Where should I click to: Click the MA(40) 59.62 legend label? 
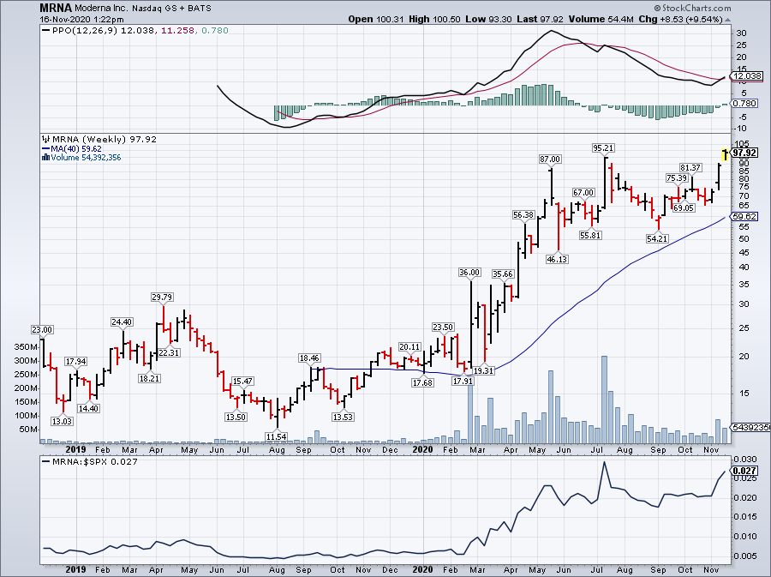[72, 148]
